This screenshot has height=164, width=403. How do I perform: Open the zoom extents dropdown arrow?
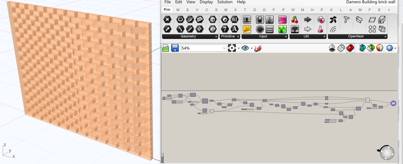coord(239,48)
